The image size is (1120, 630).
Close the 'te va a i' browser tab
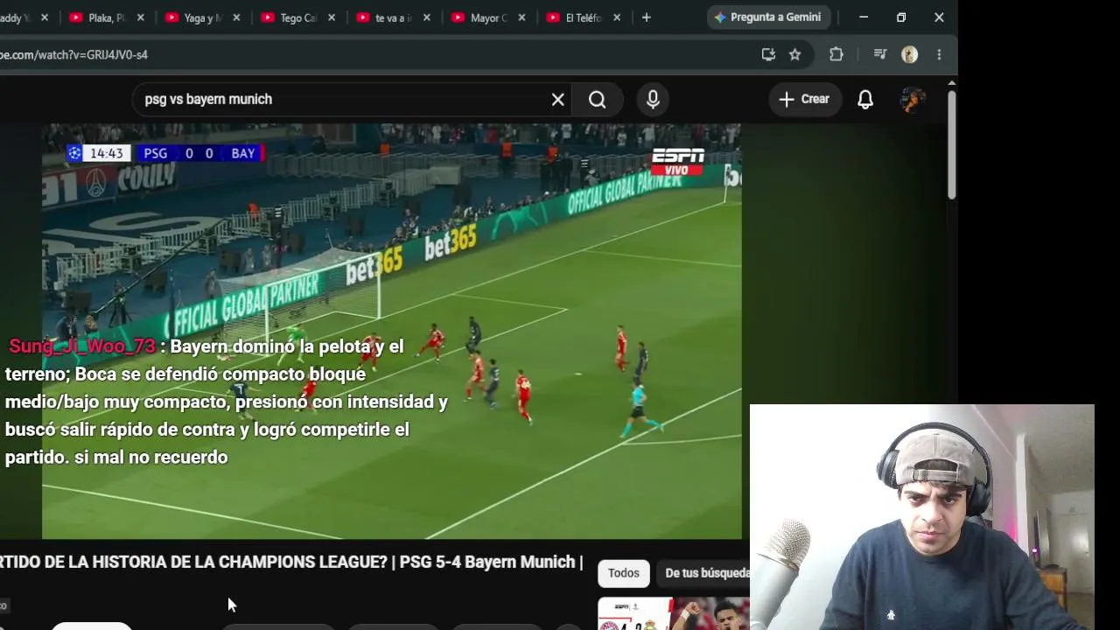pos(427,17)
